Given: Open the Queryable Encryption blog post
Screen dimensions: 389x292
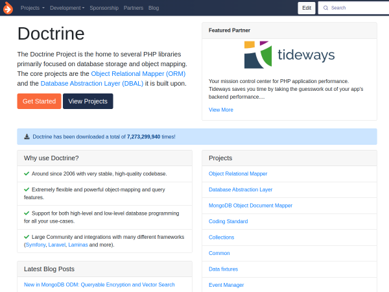Looking at the screenshot, I should (x=99, y=284).
